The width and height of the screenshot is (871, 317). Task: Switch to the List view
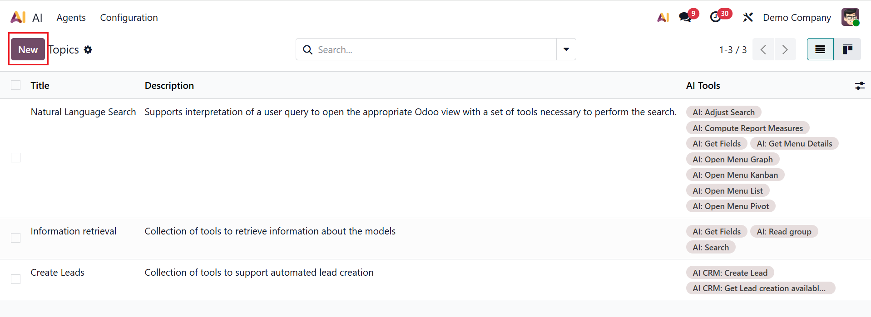pos(820,49)
